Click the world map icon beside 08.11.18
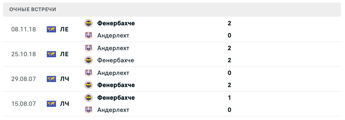The height and width of the screenshot is (120, 345). (x=51, y=29)
